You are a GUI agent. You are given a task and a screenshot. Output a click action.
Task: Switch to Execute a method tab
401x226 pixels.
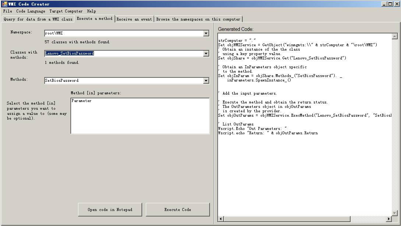point(95,19)
